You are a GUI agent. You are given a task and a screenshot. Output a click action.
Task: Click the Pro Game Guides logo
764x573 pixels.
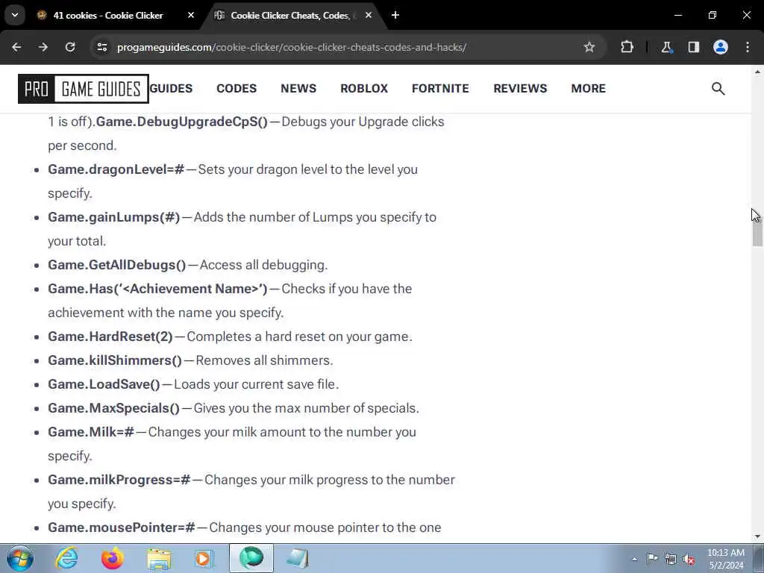[84, 89]
